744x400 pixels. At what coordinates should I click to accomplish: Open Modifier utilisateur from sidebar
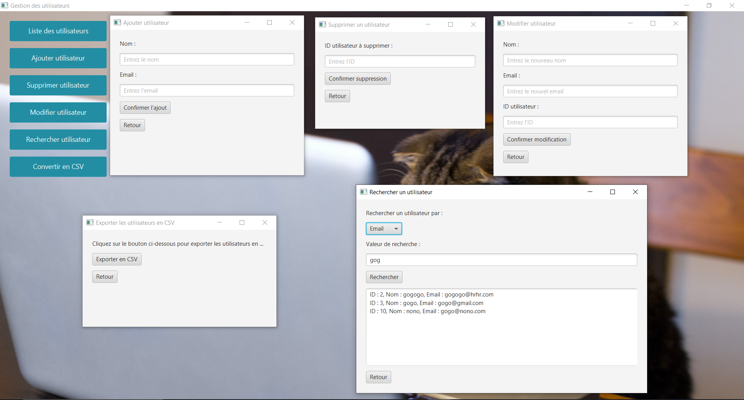click(x=58, y=112)
